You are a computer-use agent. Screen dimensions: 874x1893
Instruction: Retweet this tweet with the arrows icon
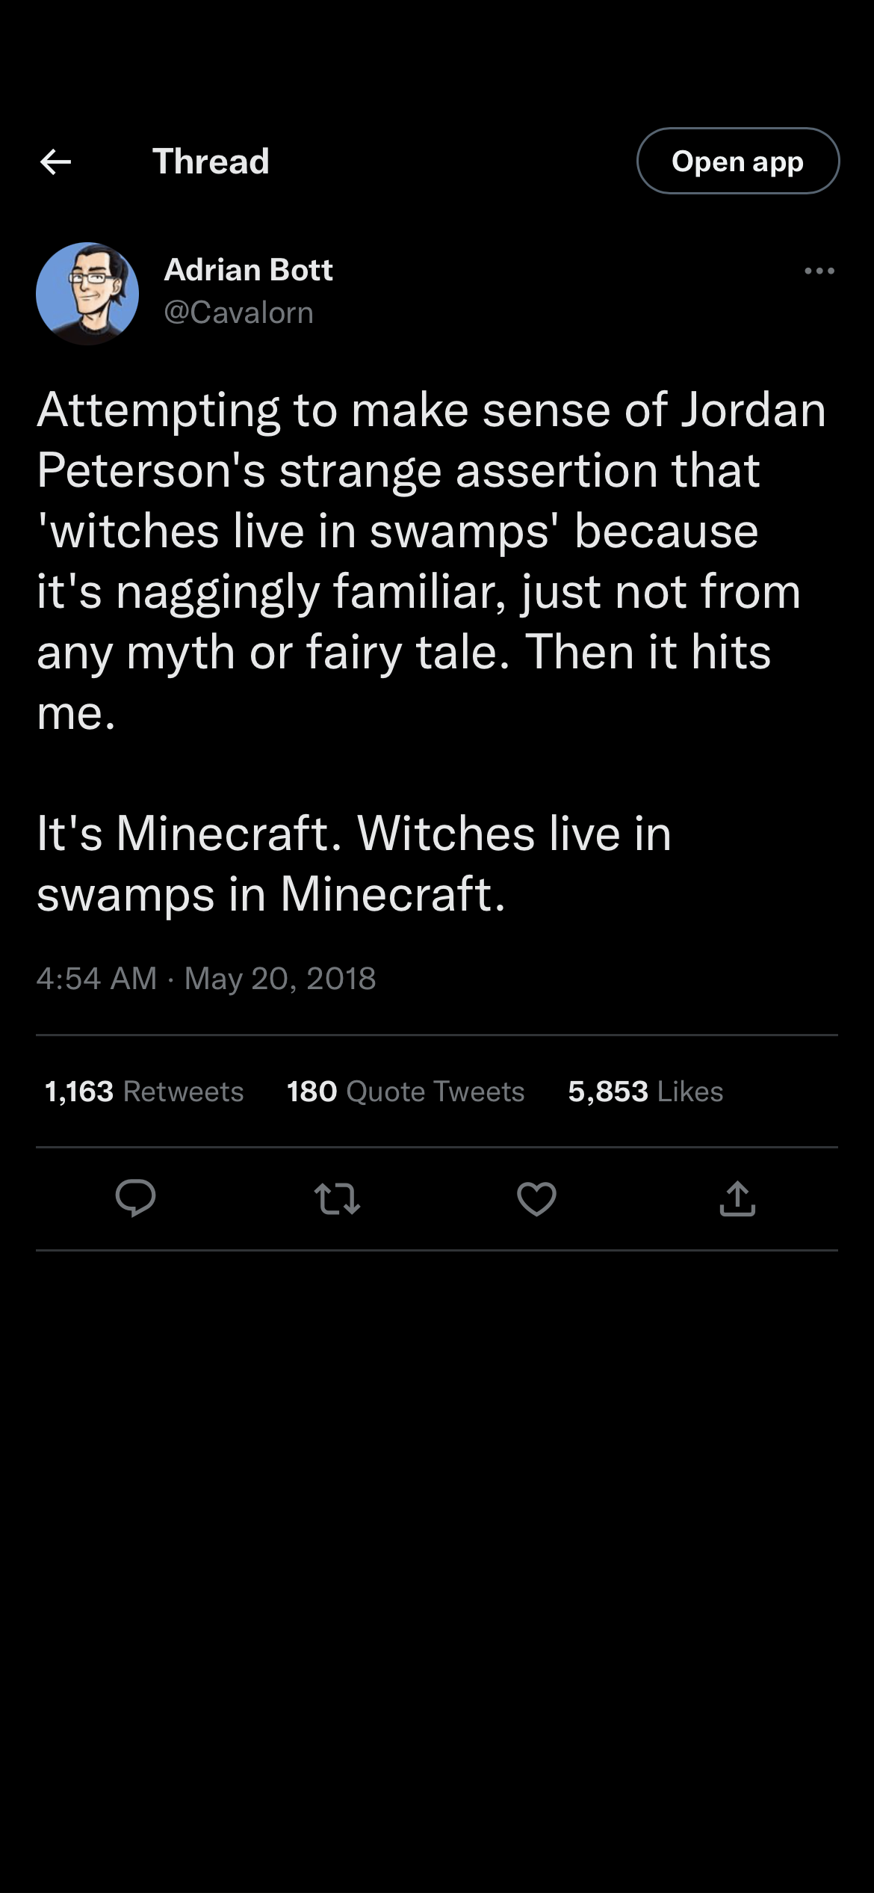coord(337,1198)
